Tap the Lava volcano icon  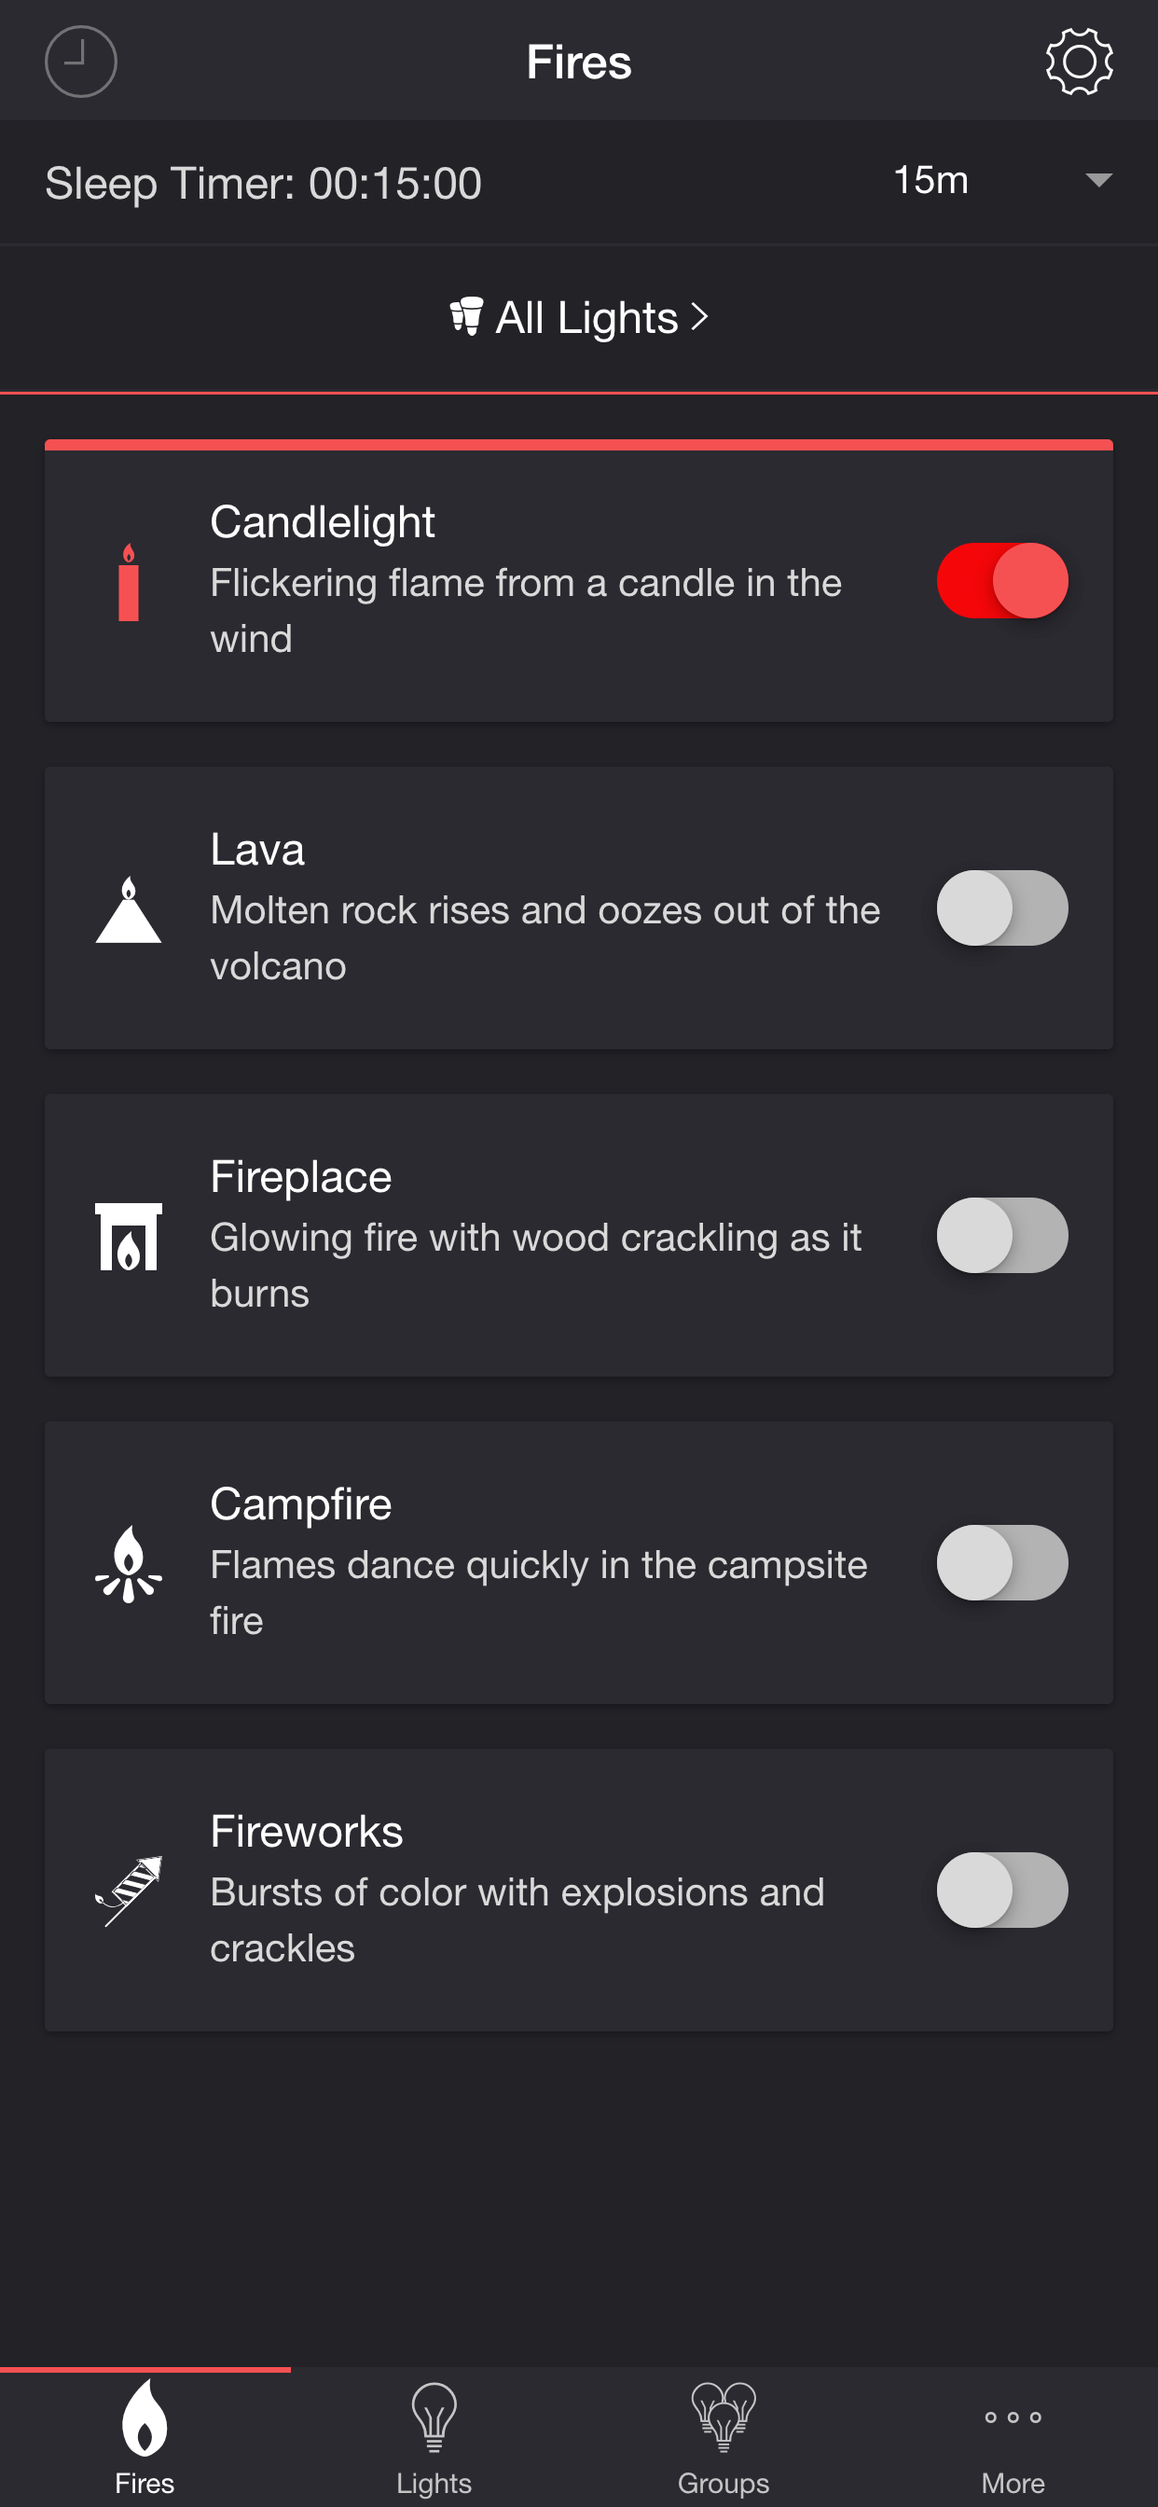tap(129, 909)
